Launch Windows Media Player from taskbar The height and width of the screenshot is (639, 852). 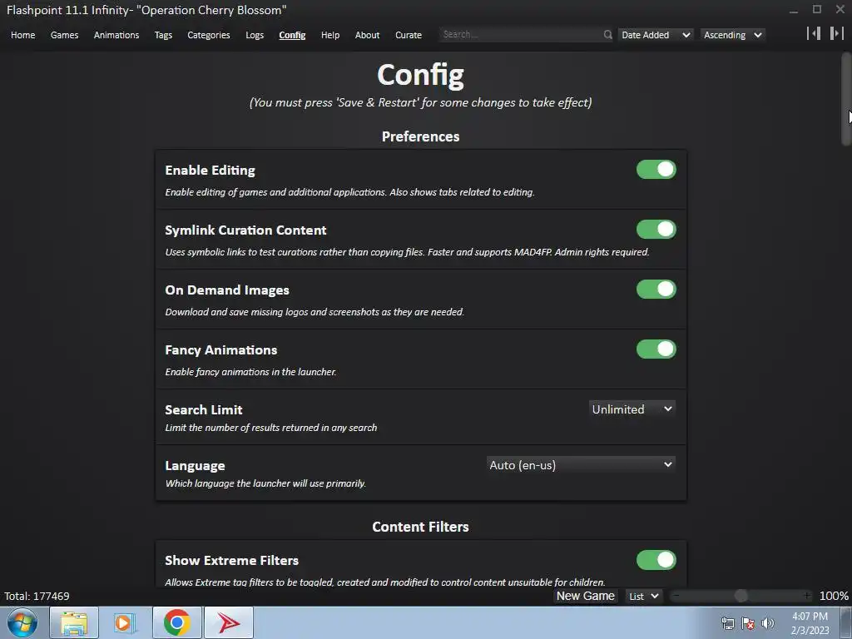(125, 622)
